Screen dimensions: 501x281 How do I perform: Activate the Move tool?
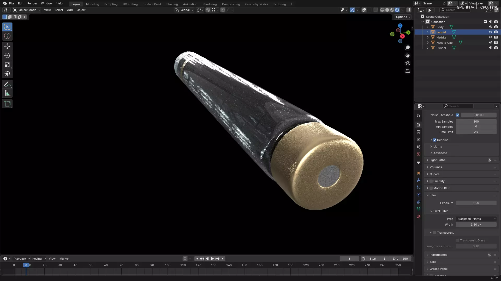(x=7, y=46)
